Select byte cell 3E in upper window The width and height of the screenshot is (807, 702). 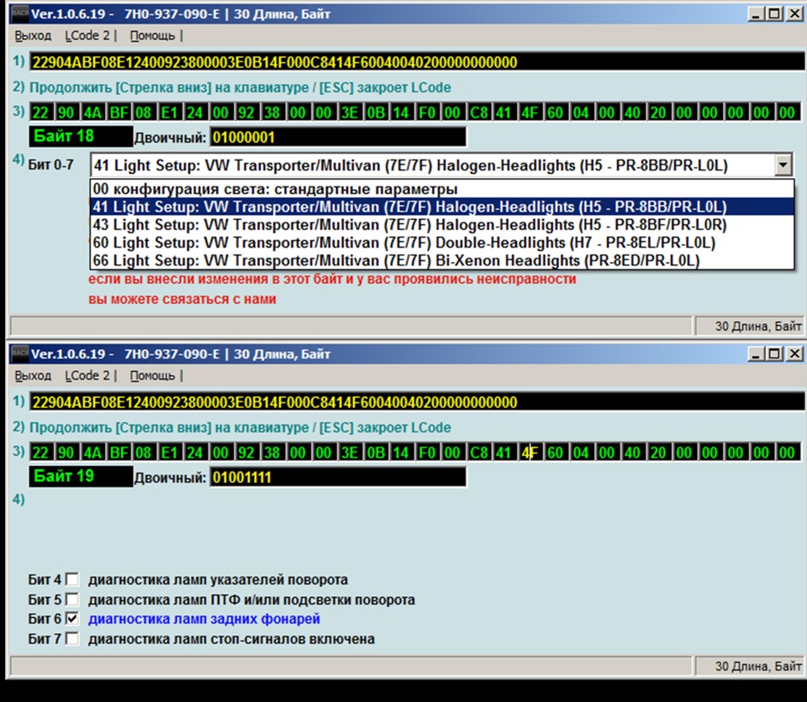pyautogui.click(x=350, y=113)
